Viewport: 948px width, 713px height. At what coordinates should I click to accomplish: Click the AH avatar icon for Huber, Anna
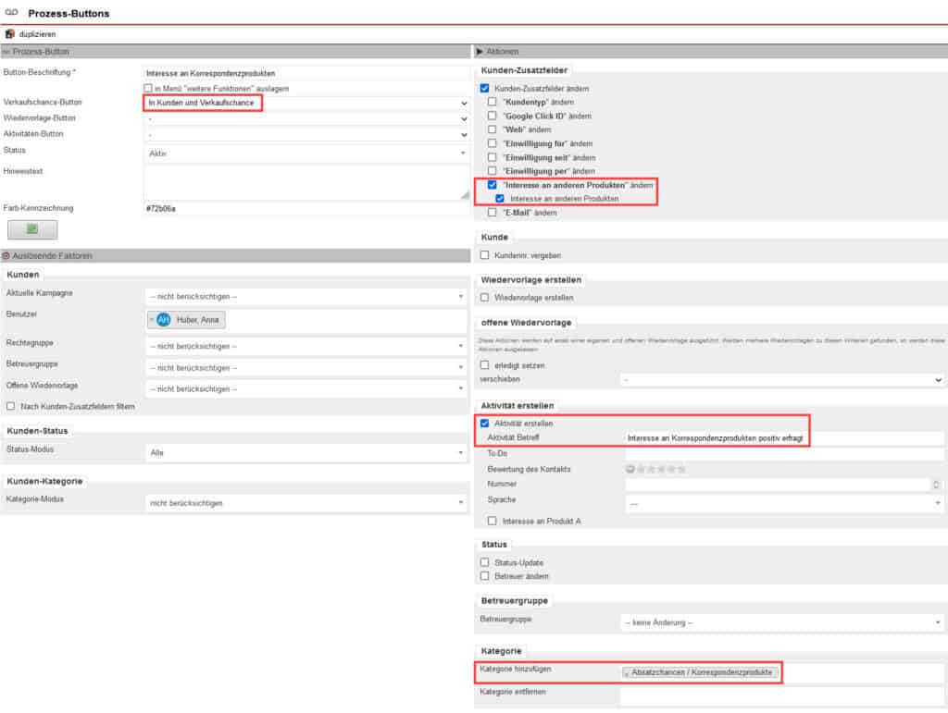tap(163, 318)
